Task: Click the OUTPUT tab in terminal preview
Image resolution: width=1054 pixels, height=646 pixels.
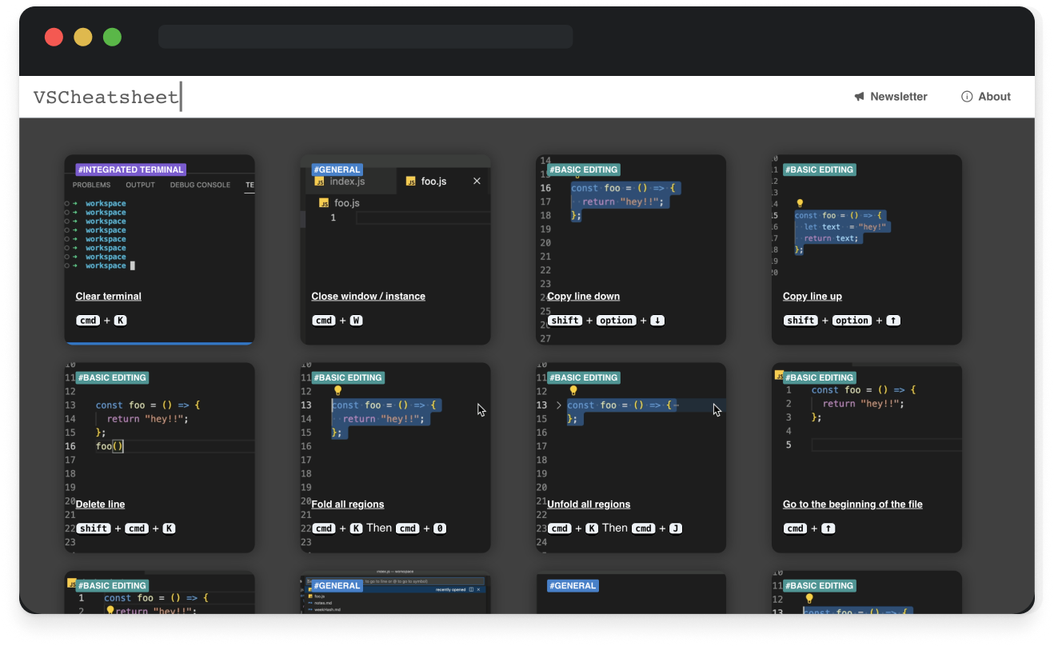Action: pos(140,185)
